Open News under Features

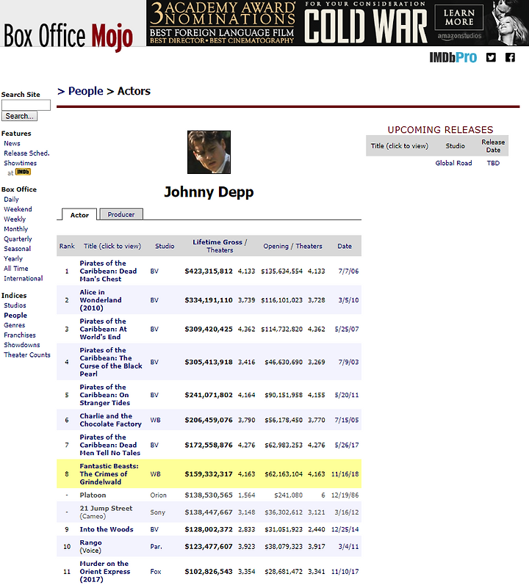click(x=12, y=143)
